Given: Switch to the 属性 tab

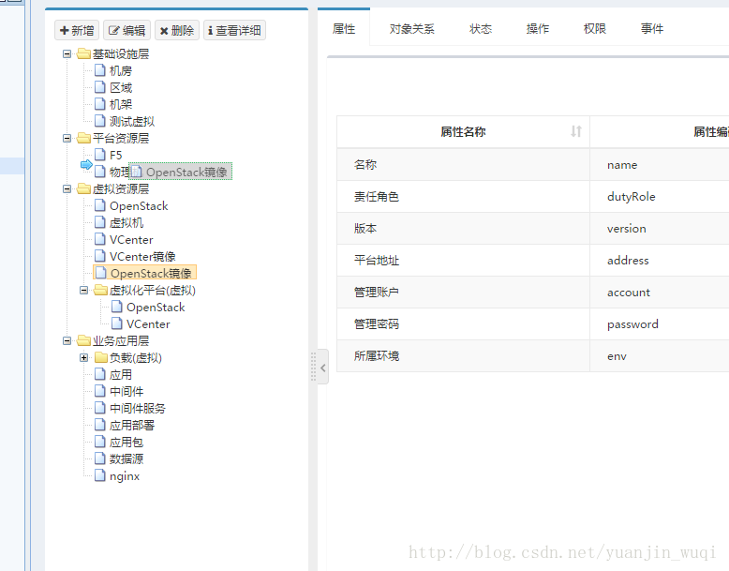Looking at the screenshot, I should click(x=344, y=29).
